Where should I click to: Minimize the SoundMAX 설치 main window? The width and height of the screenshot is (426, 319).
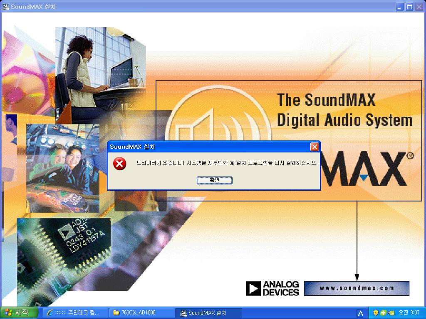tap(400, 7)
